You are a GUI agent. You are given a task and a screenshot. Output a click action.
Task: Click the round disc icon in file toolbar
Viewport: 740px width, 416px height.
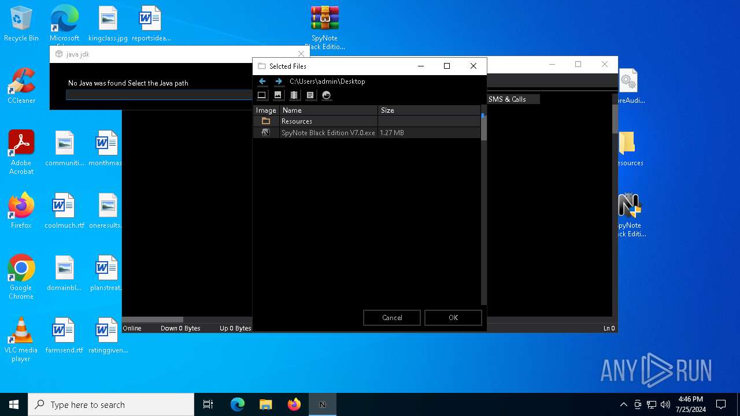[327, 95]
